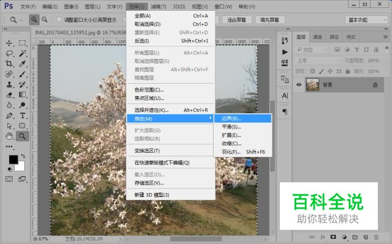This screenshot has height=244, width=392.
Task: Open the Layers panel options menu
Action: click(x=386, y=37)
